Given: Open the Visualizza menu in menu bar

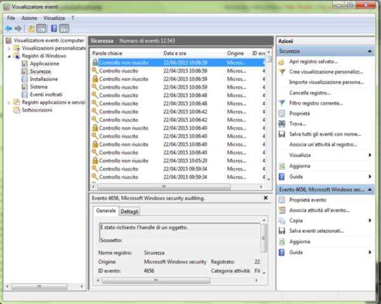Looking at the screenshot, I should point(54,18).
